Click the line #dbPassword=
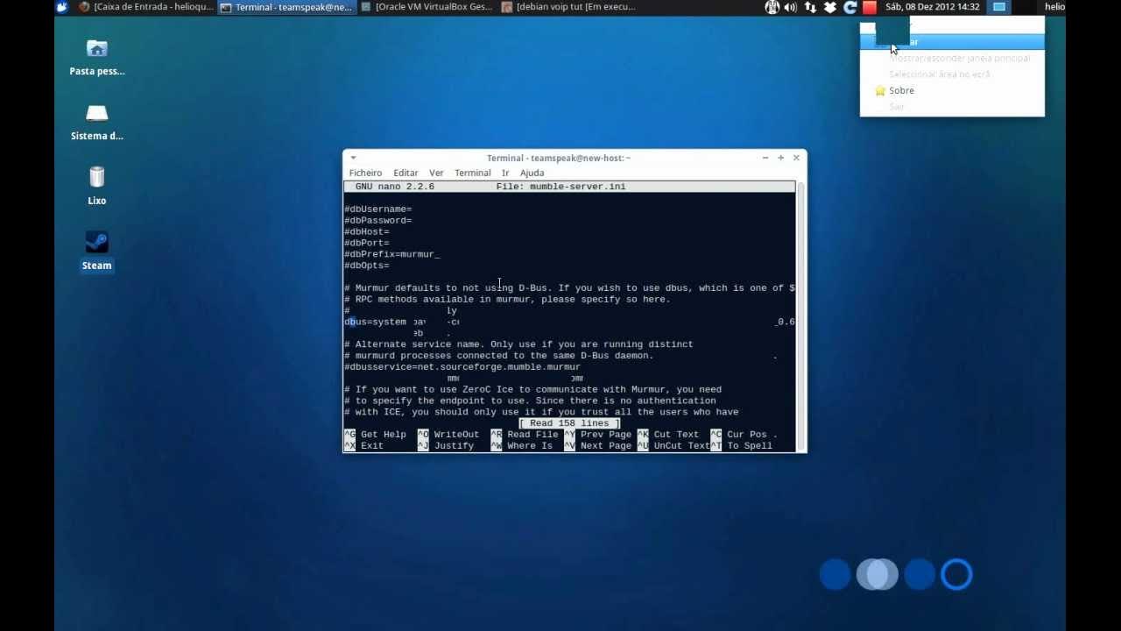This screenshot has height=631, width=1121. point(378,221)
